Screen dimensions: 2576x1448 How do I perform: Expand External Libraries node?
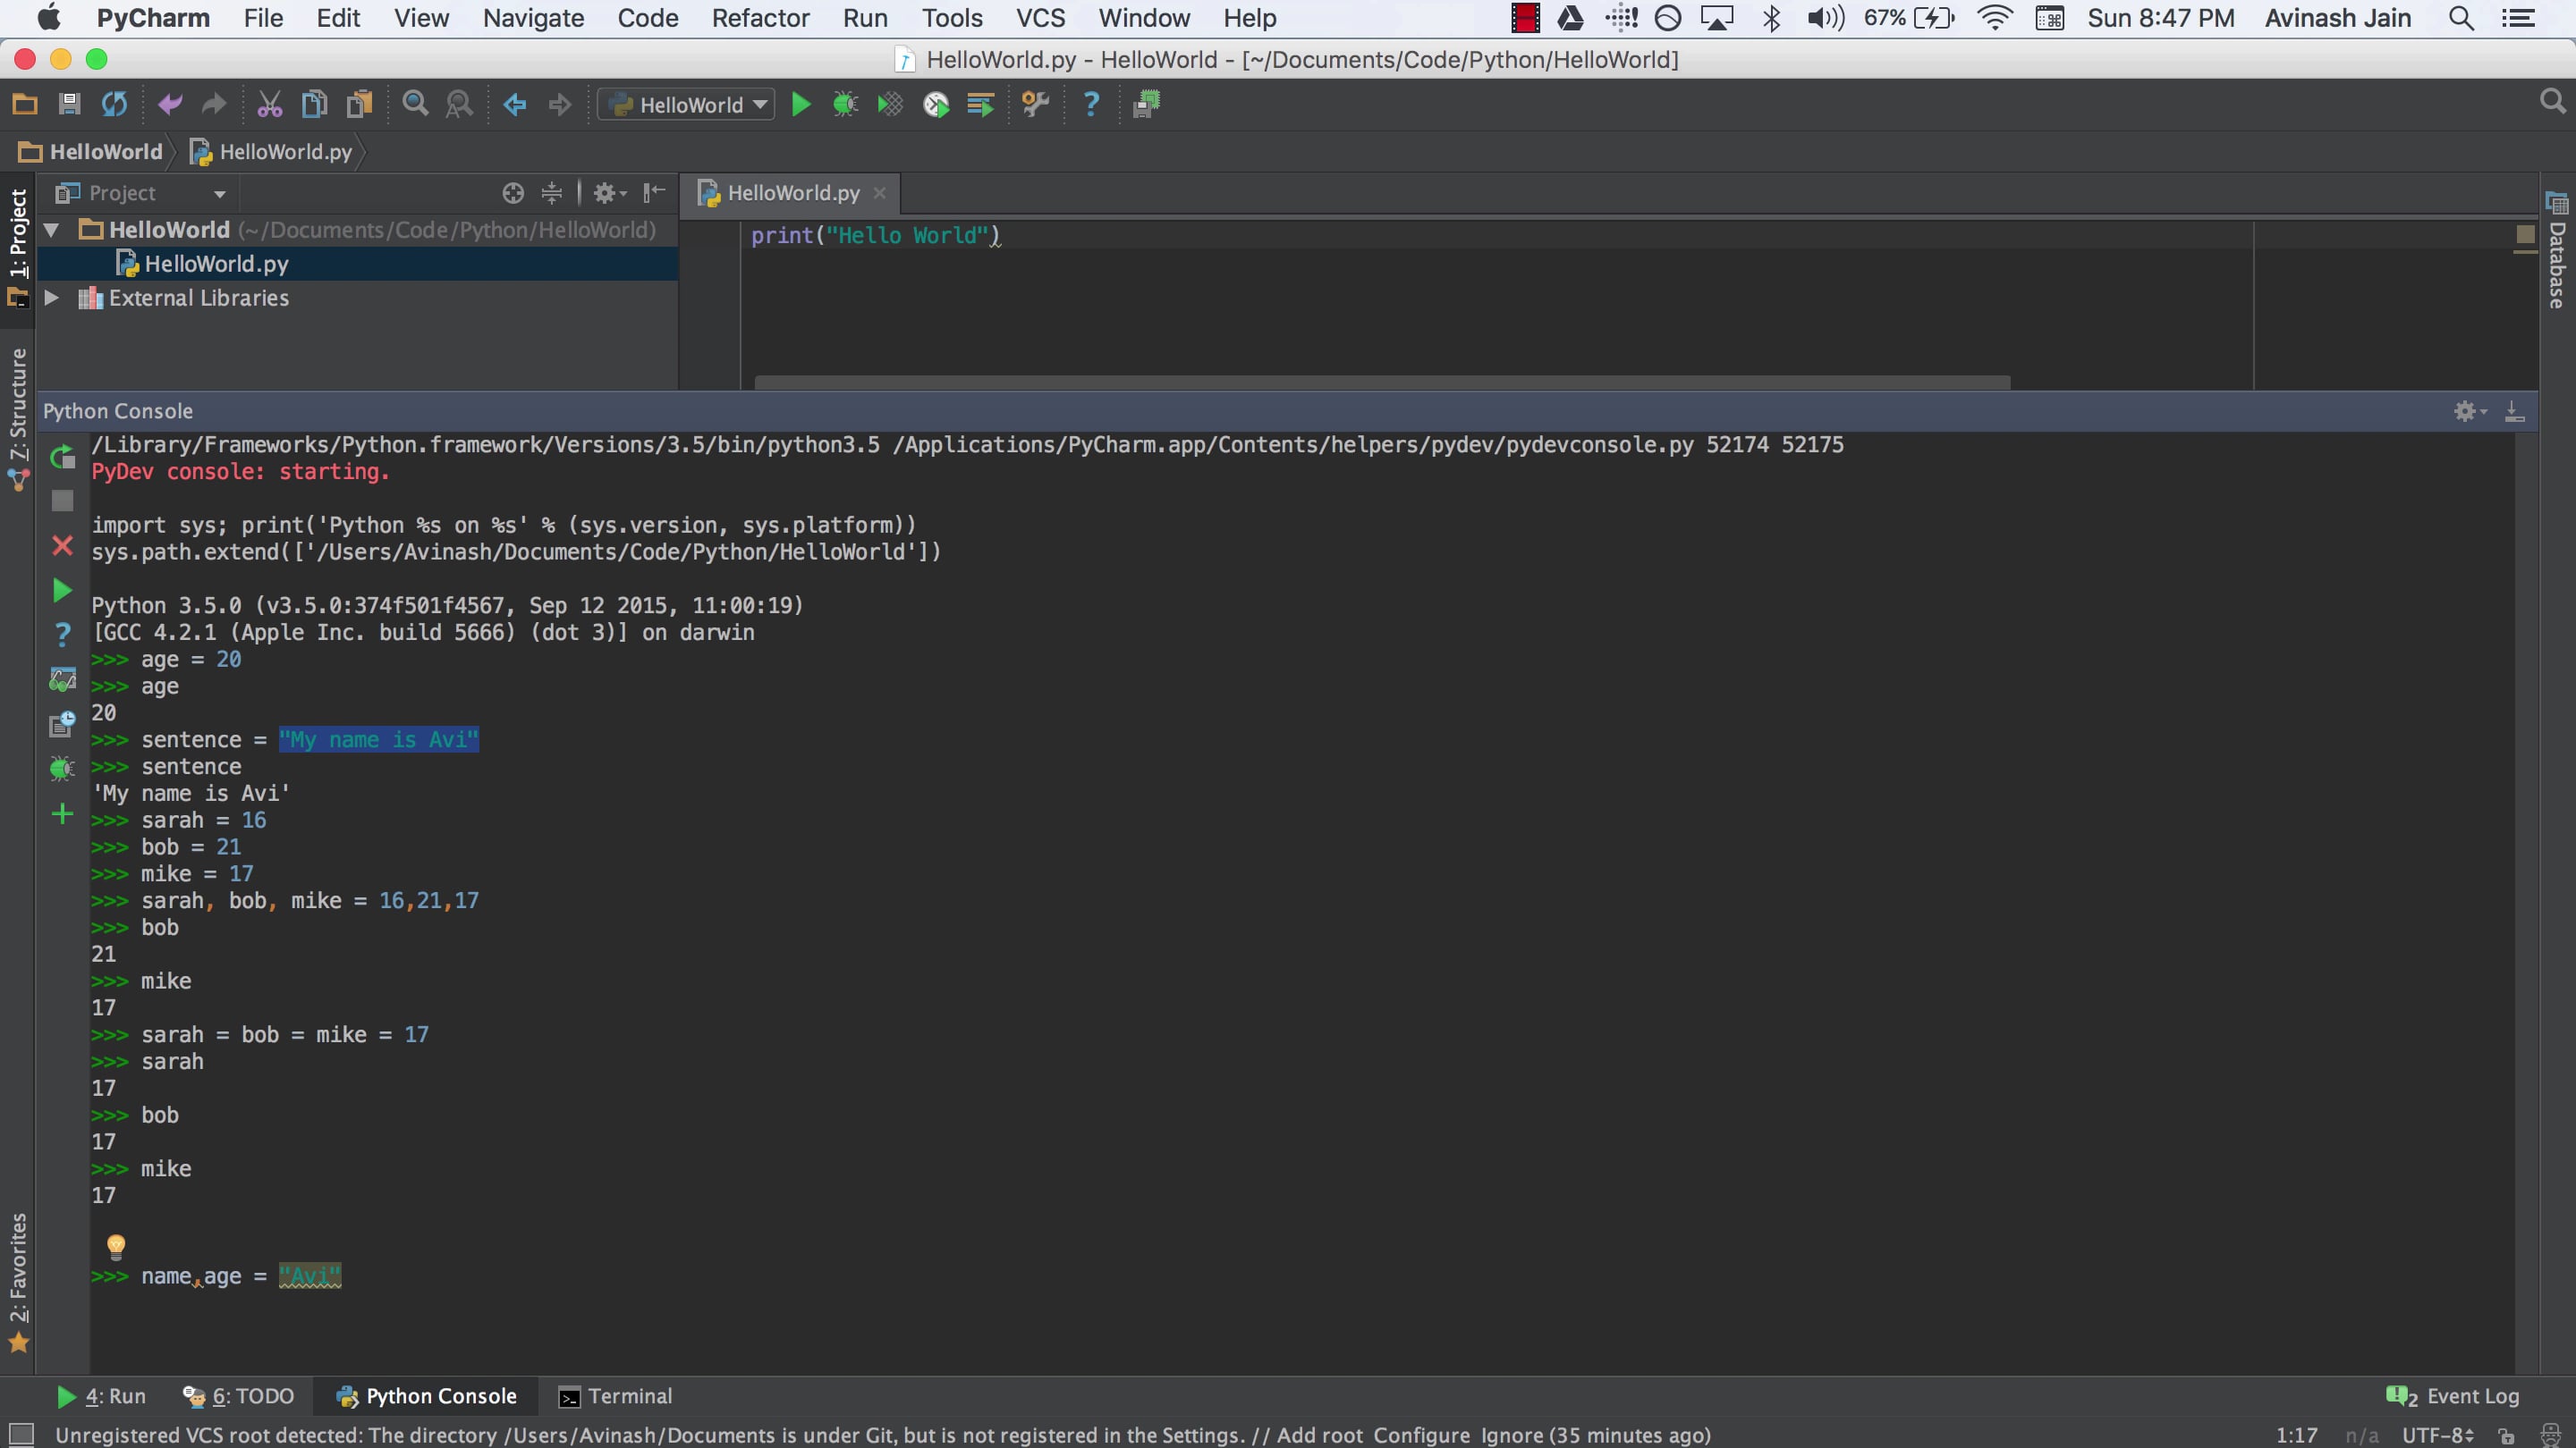pos(51,298)
